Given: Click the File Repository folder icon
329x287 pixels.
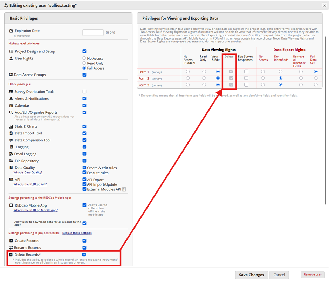Looking at the screenshot, I should [11, 161].
